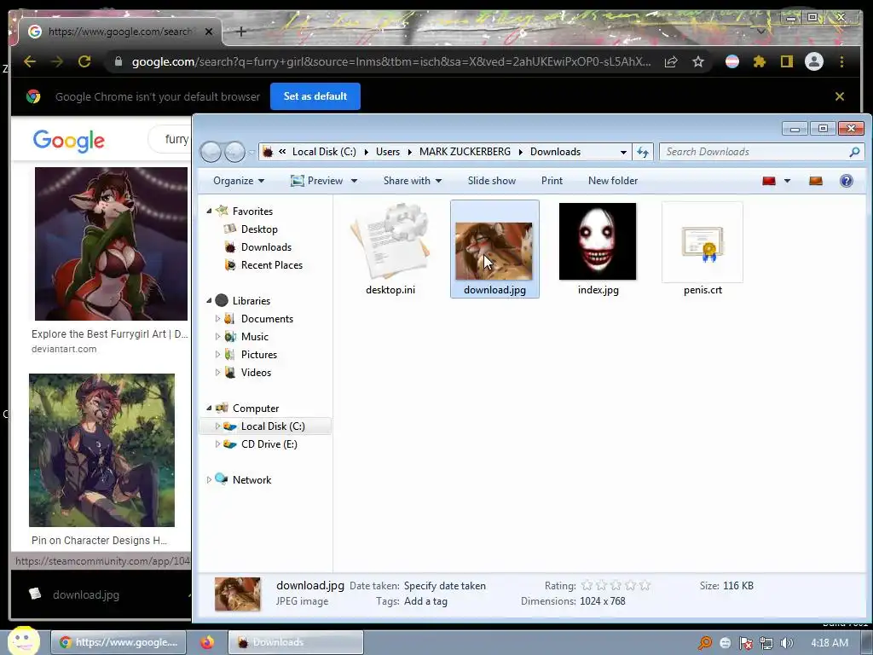Open the view options dropdown arrow
The image size is (873, 655).
point(787,181)
